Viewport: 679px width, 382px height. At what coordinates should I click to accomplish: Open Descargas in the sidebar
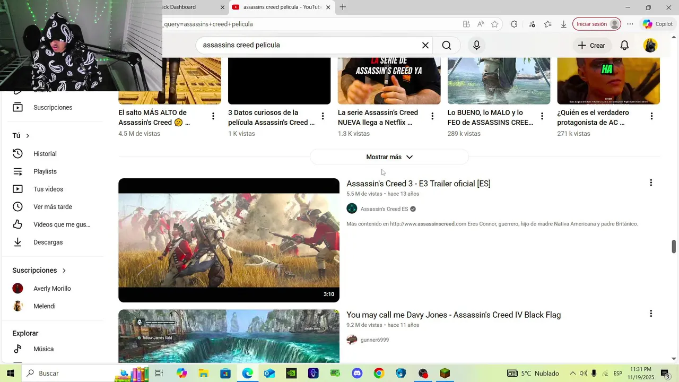point(53,242)
